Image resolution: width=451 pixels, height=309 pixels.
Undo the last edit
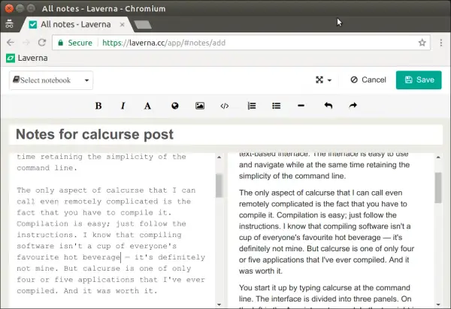click(x=328, y=106)
